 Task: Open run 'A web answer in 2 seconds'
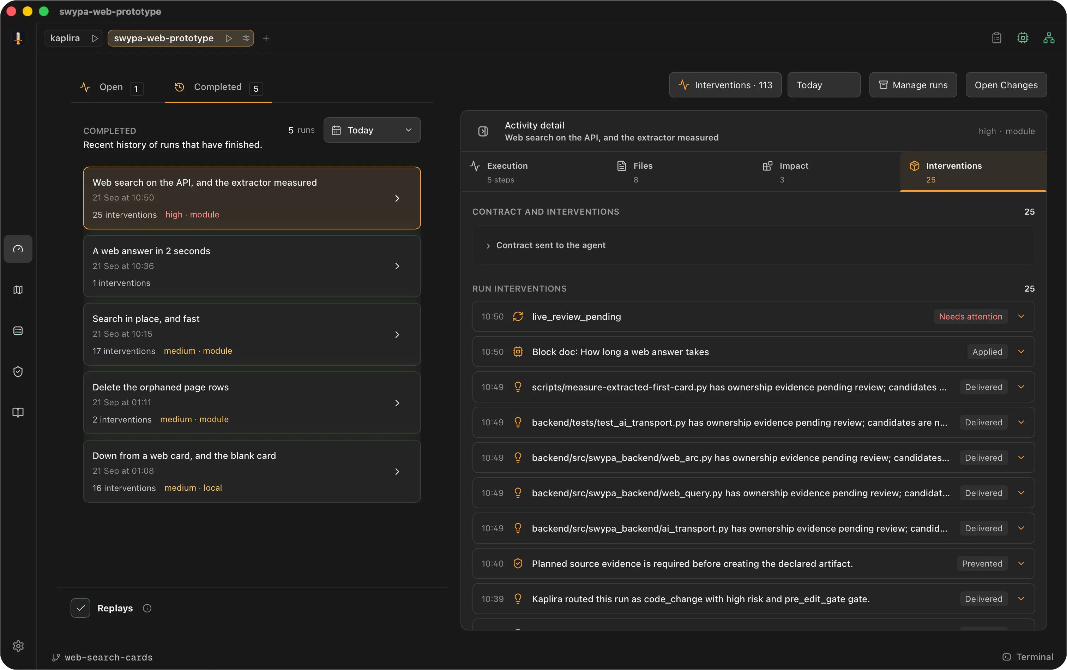pyautogui.click(x=252, y=266)
